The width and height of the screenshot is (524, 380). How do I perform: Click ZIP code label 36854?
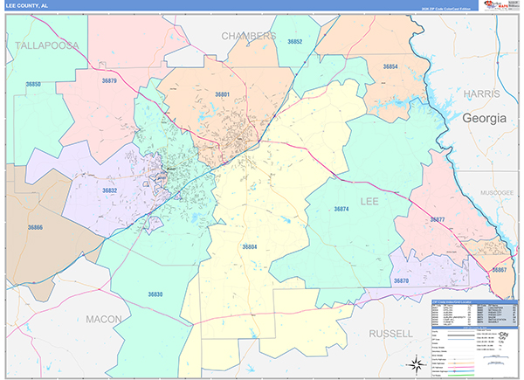point(390,67)
